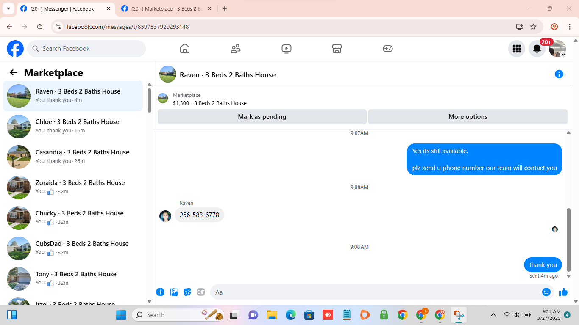The image size is (579, 325).
Task: Click the 'thank you' sent message bubble
Action: 543,265
